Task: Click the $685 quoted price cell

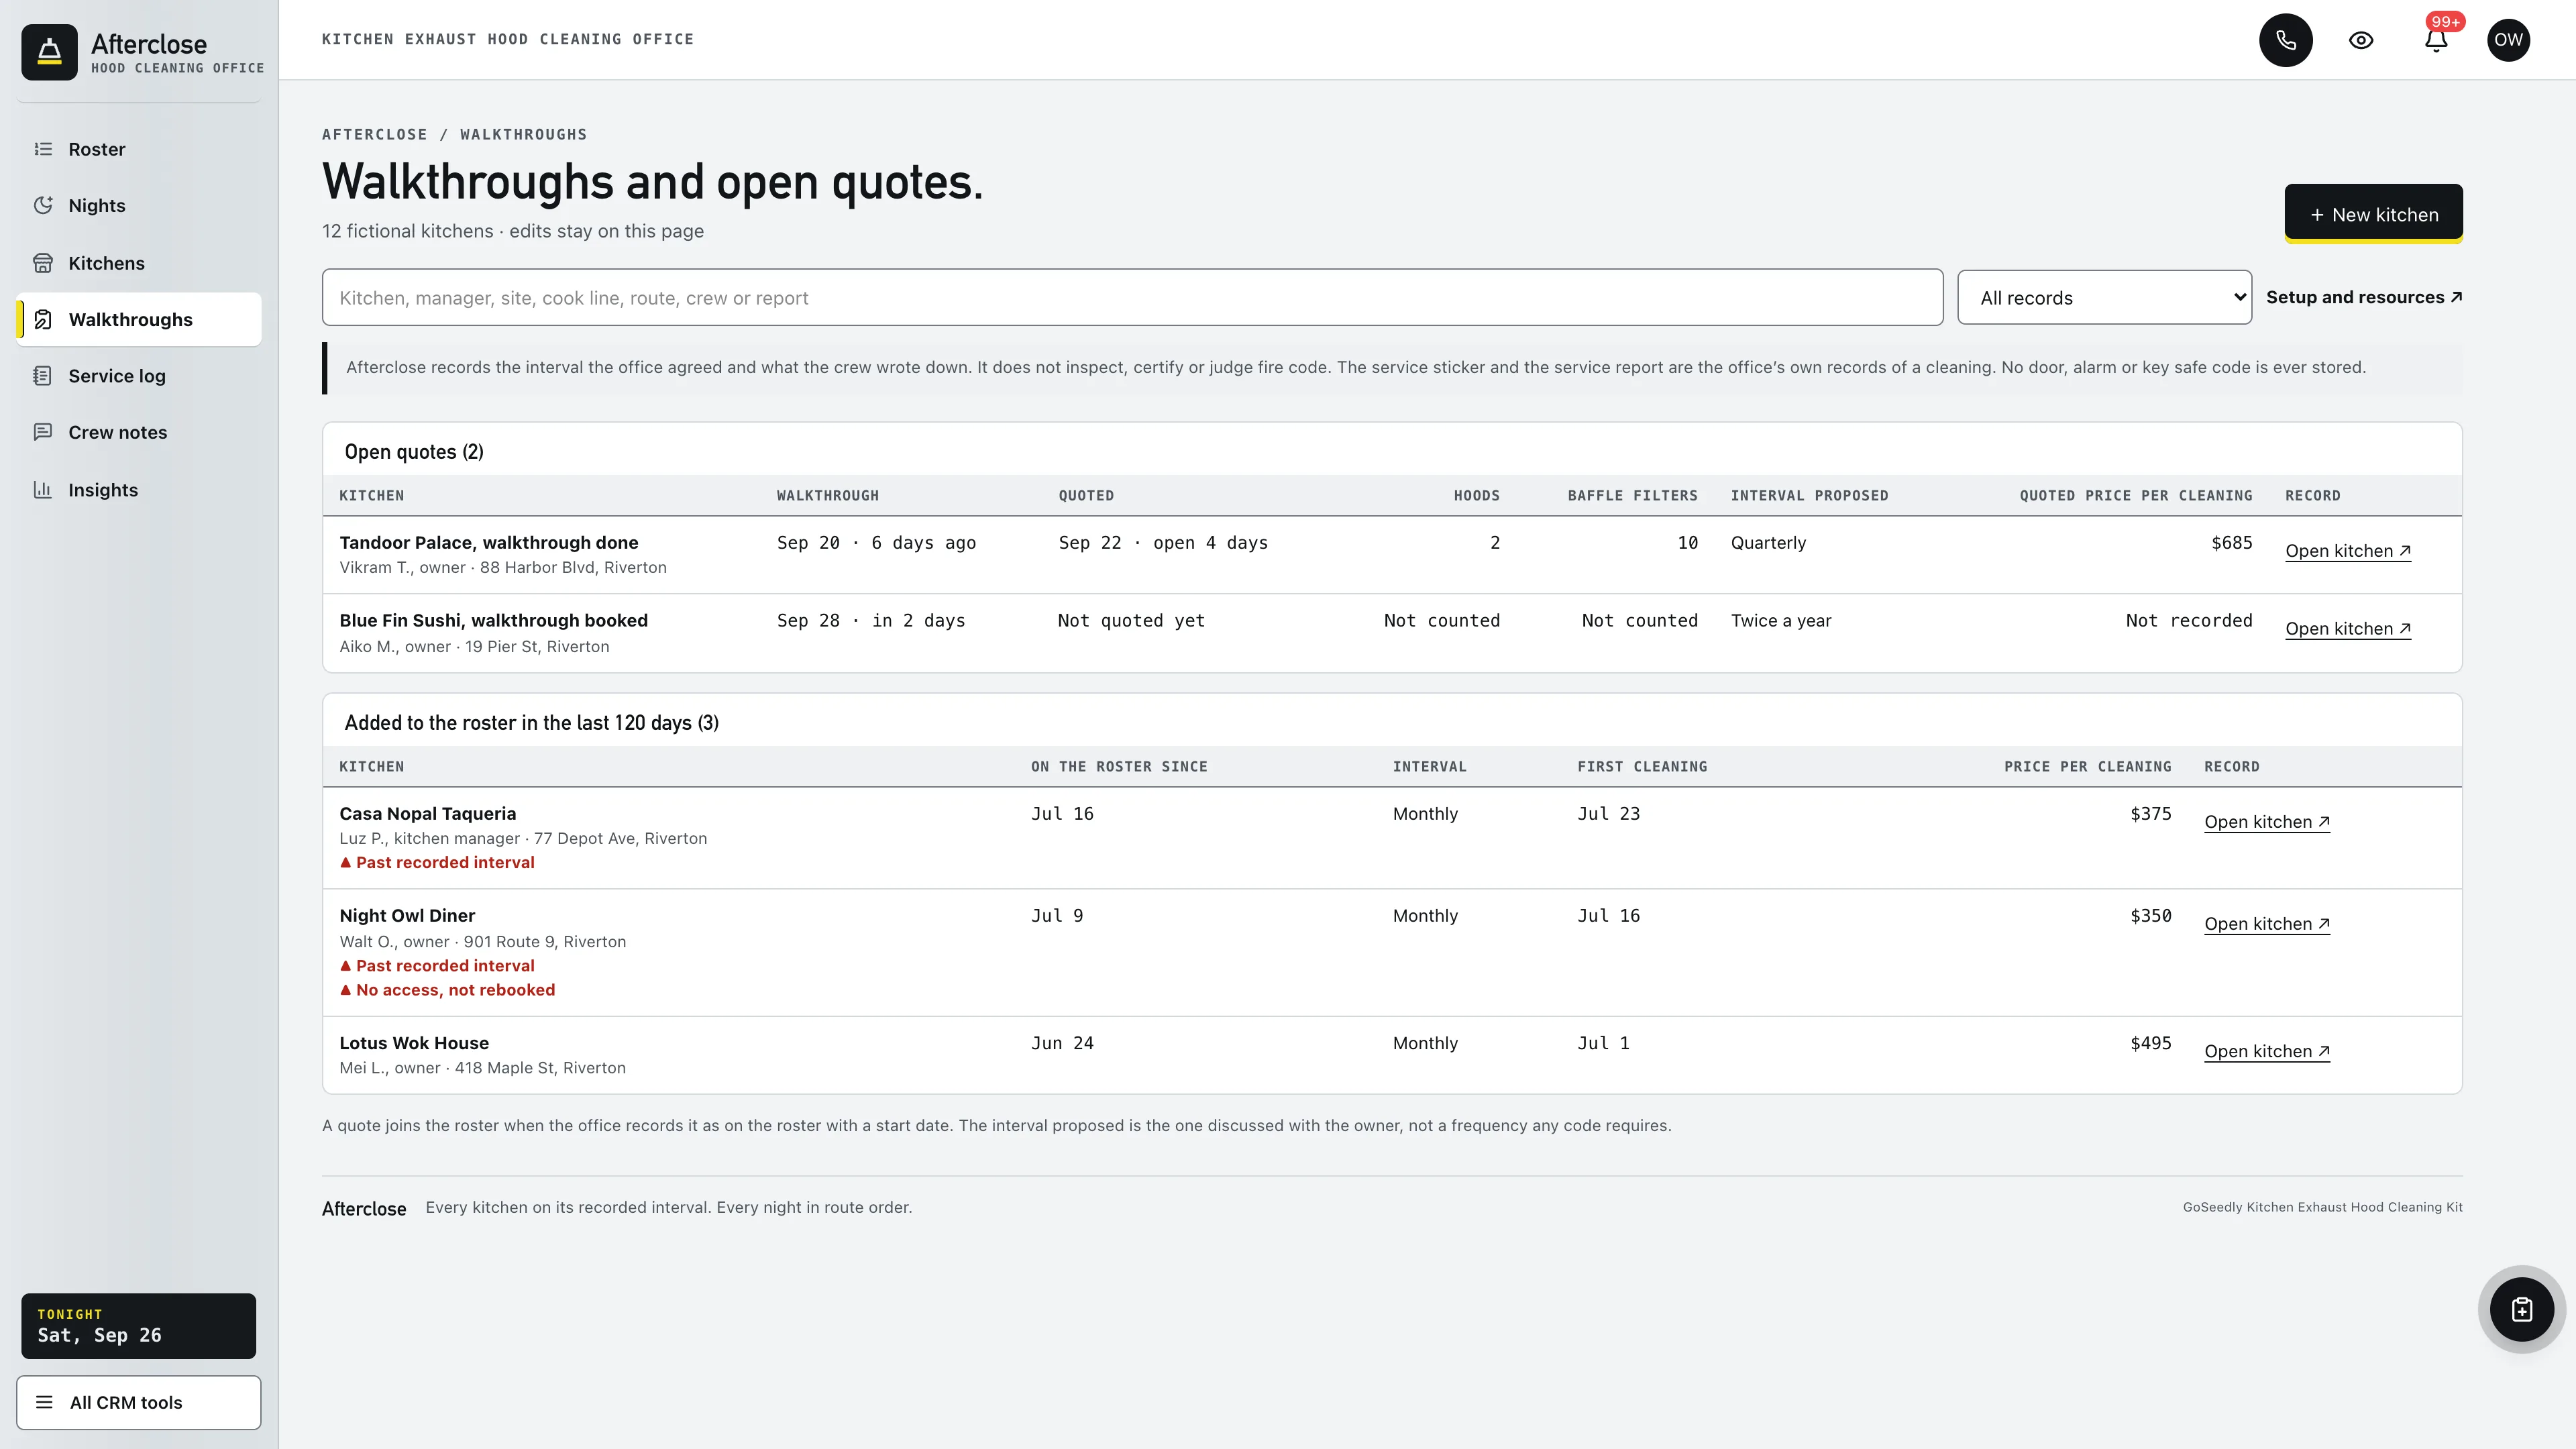Action: (x=2231, y=542)
